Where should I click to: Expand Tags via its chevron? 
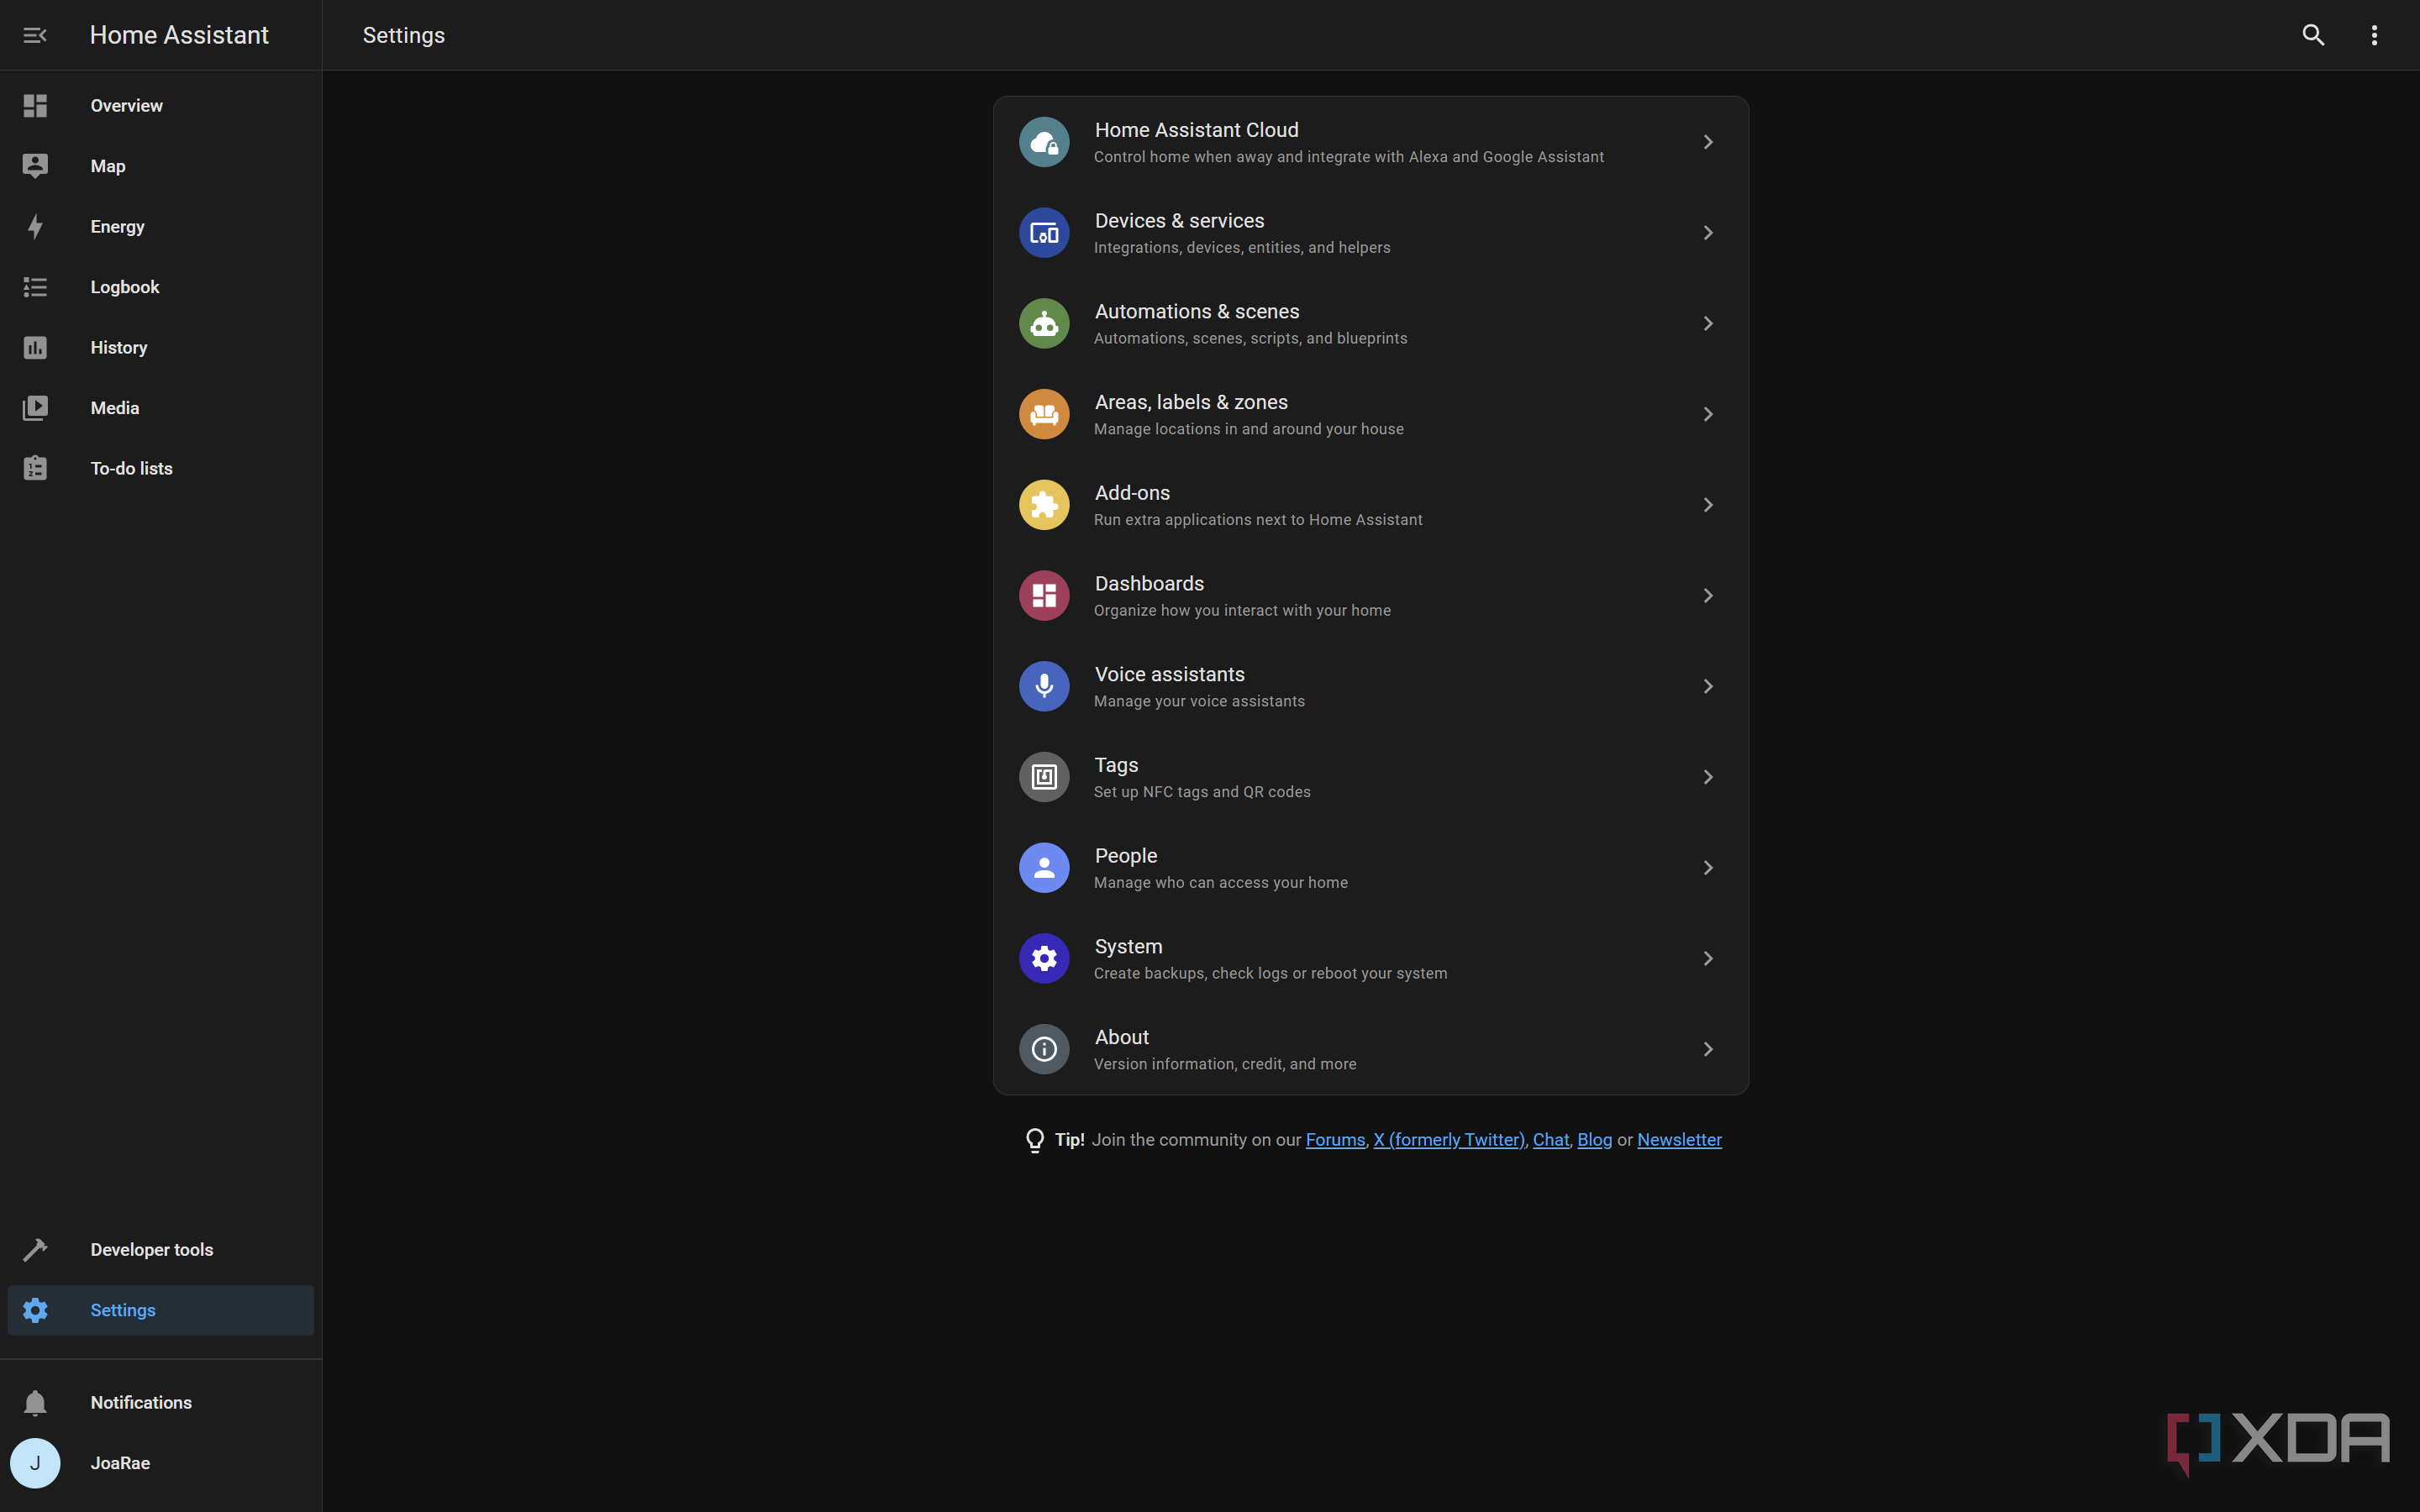(x=1708, y=777)
